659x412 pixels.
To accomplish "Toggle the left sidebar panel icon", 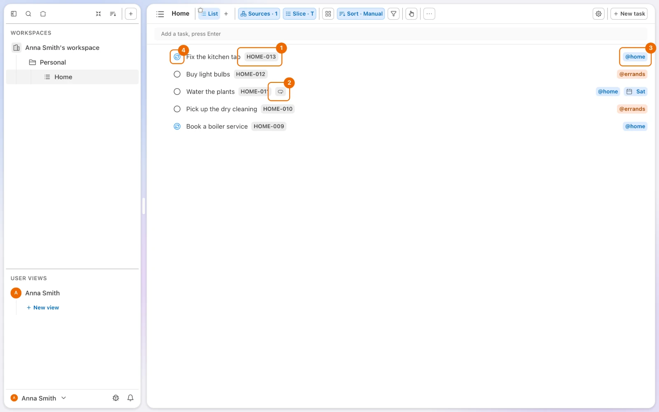I will pyautogui.click(x=14, y=14).
